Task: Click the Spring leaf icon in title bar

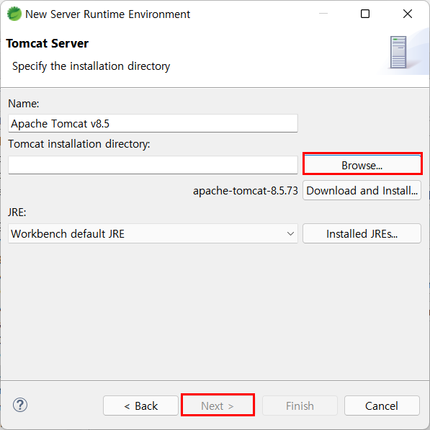Action: click(14, 14)
